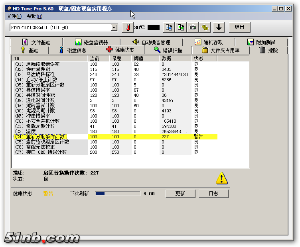Click the options wrench icon
The image size is (300, 247).
pyautogui.click(x=205, y=27)
